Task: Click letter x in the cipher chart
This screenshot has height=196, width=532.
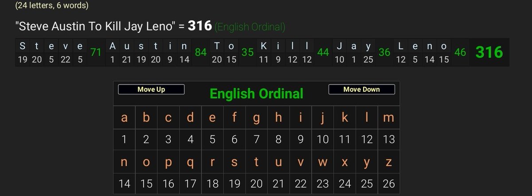Action: (344, 162)
